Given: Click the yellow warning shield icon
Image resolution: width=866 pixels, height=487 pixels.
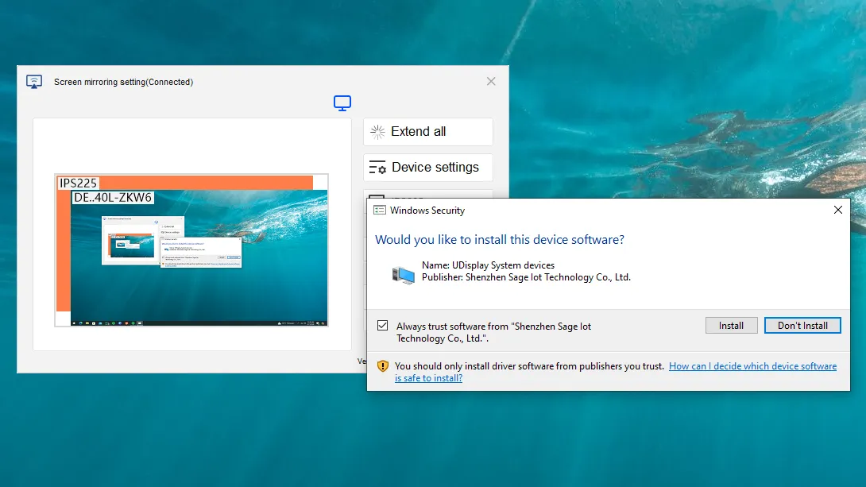Looking at the screenshot, I should (382, 366).
